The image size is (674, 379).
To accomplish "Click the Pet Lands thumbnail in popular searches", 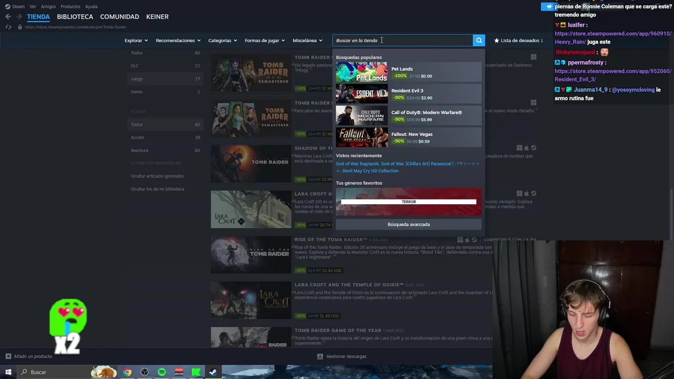I will 362,72.
